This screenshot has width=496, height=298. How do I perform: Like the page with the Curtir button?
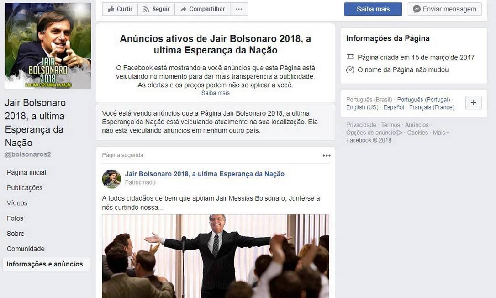tap(120, 9)
